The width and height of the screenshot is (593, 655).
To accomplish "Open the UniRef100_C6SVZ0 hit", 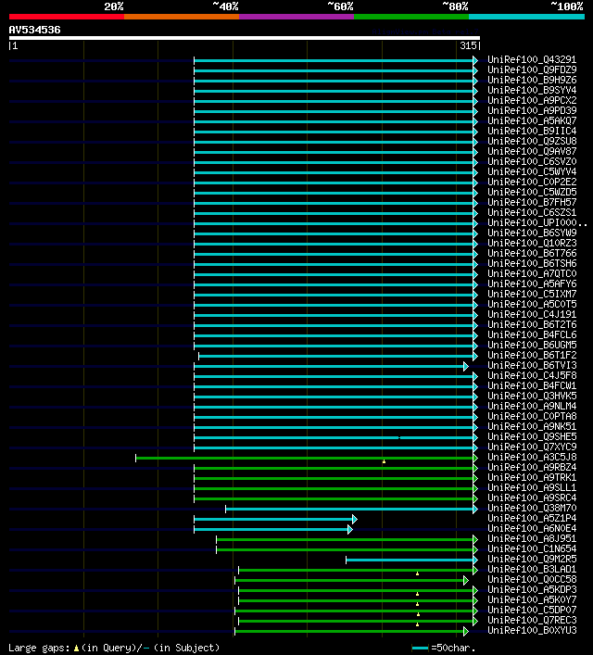I will click(x=532, y=161).
